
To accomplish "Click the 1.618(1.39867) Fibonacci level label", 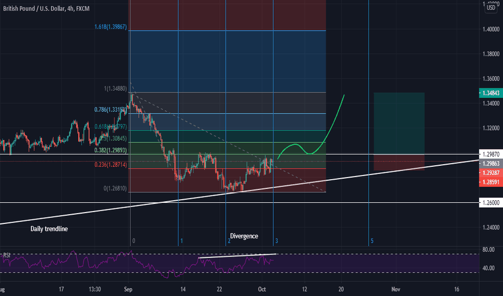I will [x=110, y=27].
